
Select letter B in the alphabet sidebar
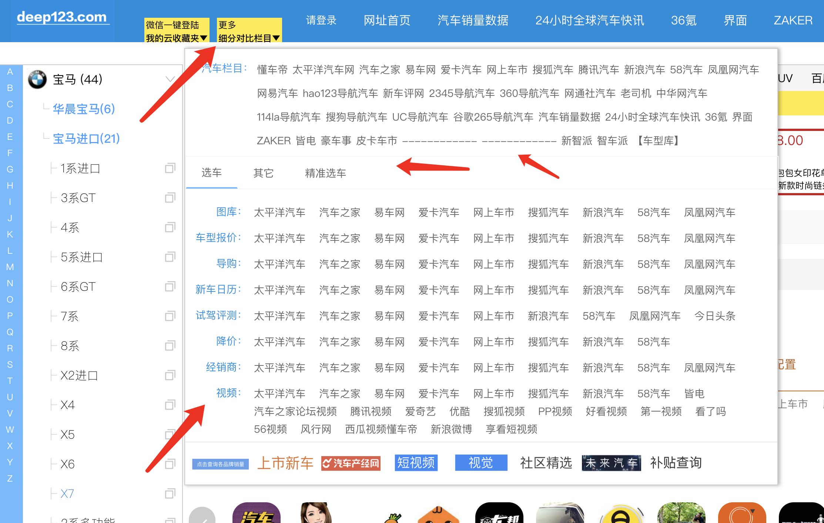click(x=10, y=89)
